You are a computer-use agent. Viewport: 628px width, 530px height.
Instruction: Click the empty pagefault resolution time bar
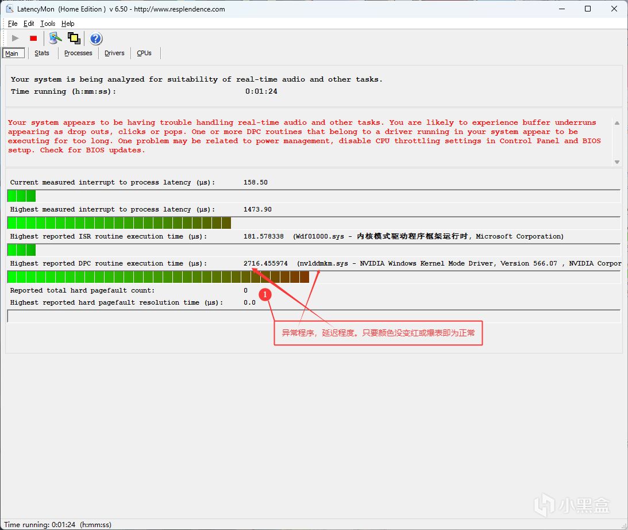click(x=314, y=316)
